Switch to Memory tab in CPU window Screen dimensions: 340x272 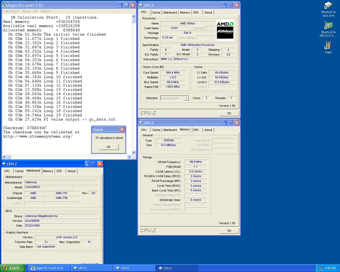185,12
